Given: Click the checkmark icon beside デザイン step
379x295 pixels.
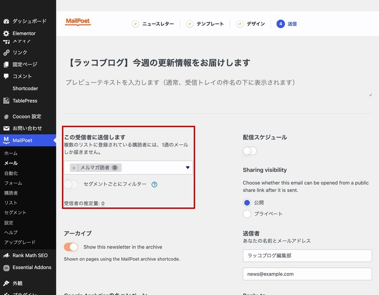Looking at the screenshot, I should (x=240, y=24).
